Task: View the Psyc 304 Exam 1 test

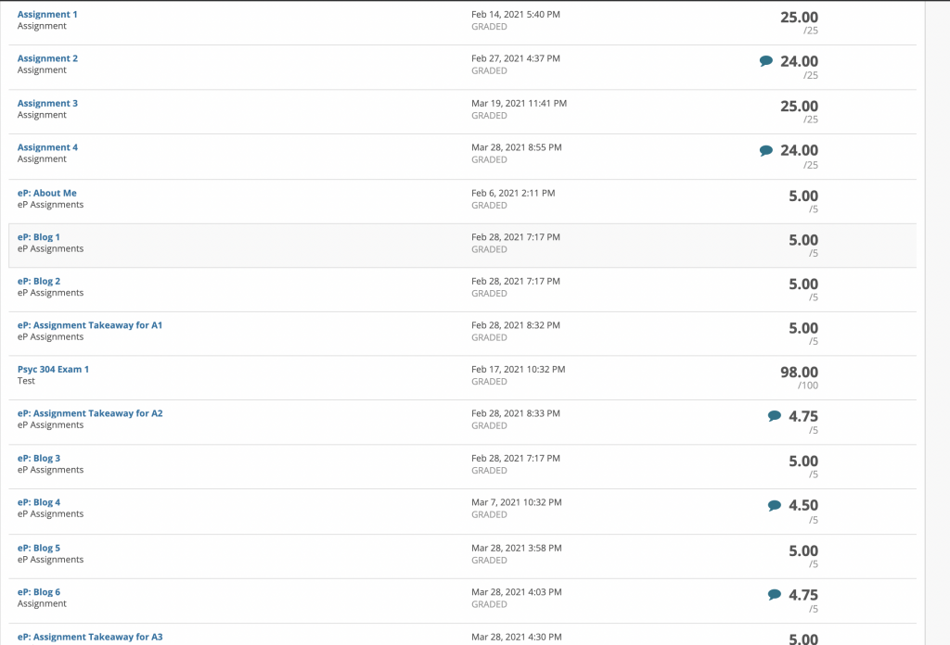Action: (53, 369)
